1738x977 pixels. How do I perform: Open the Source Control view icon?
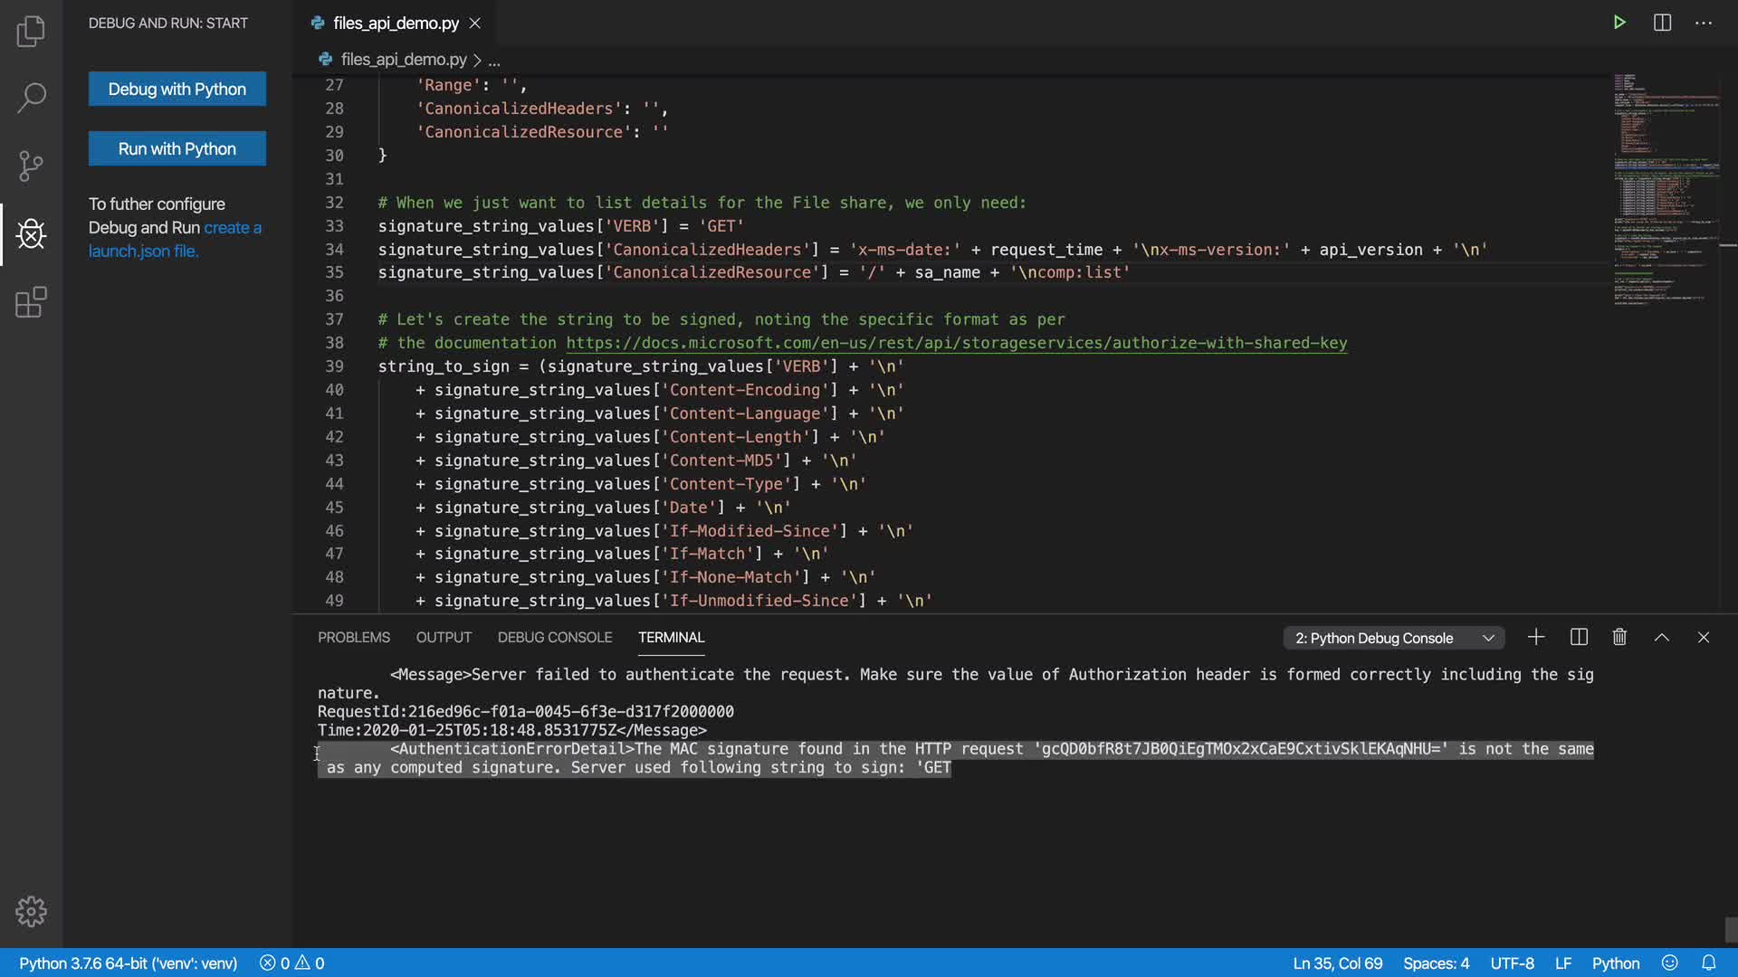tap(31, 166)
